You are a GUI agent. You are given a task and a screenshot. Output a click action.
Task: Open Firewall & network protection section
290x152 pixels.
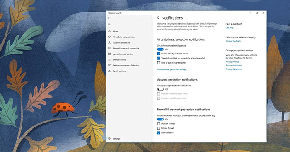(x=126, y=48)
